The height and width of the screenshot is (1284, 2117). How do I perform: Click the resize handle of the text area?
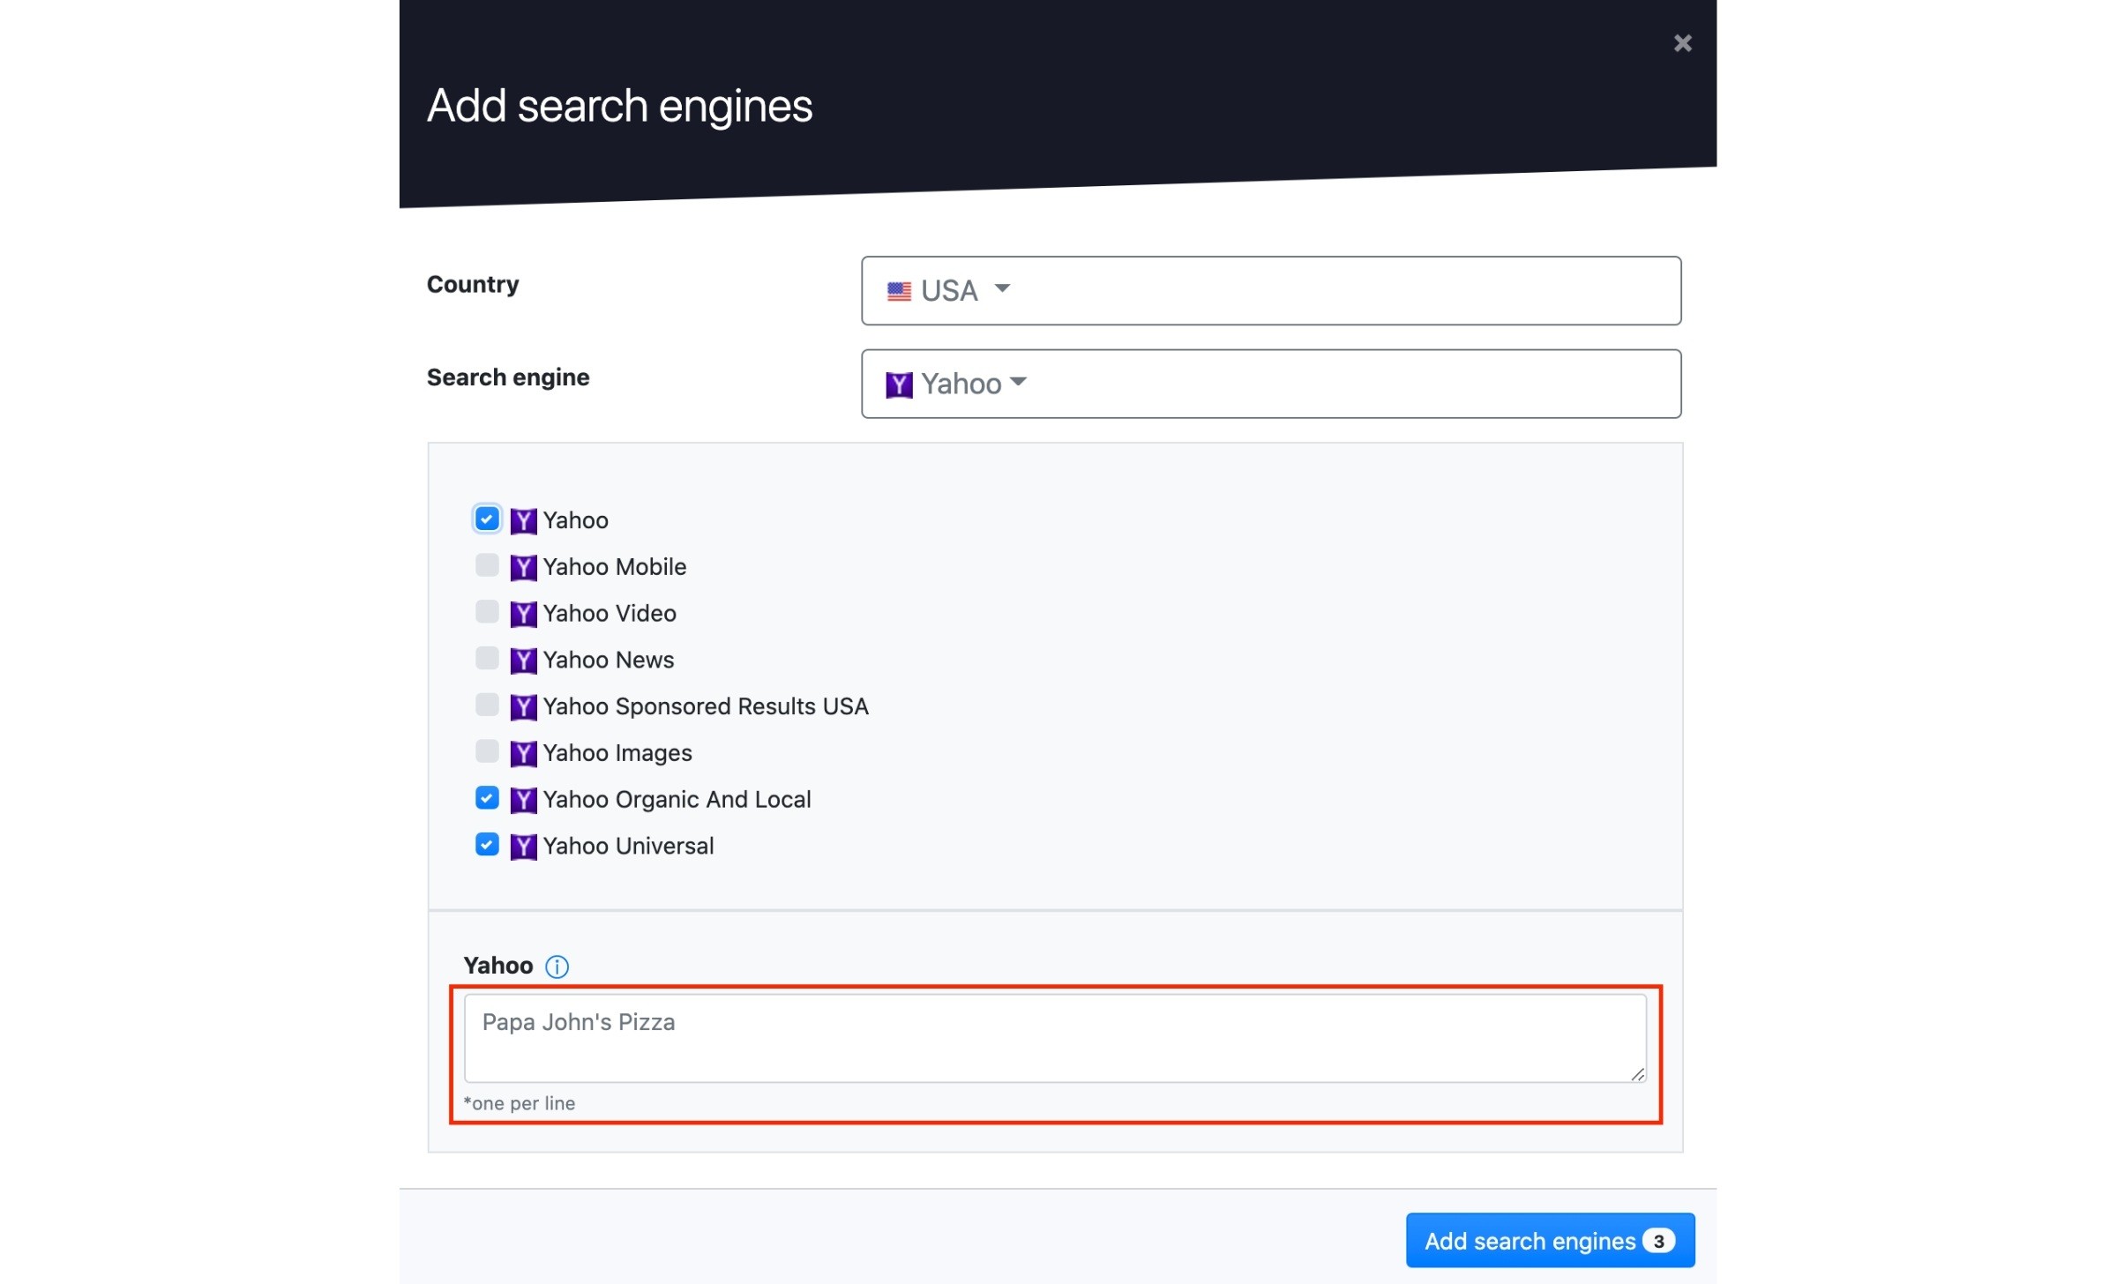(x=1637, y=1073)
